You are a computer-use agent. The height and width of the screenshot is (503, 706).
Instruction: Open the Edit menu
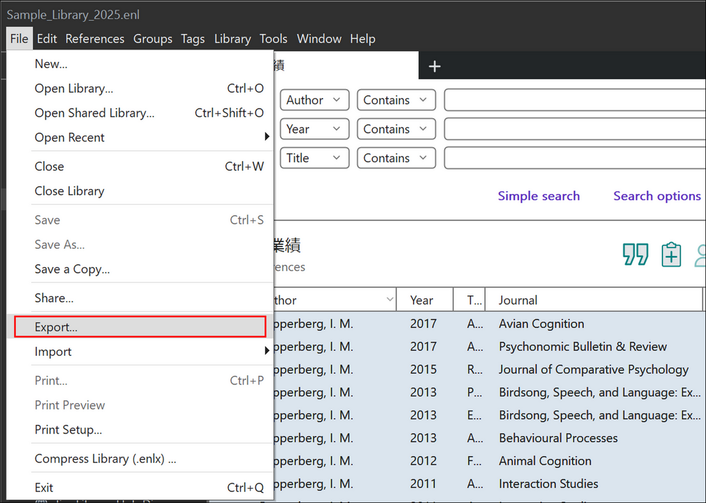click(x=46, y=39)
